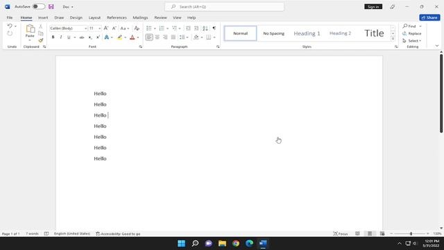
Task: Justify paragraph text
Action: coord(173,37)
